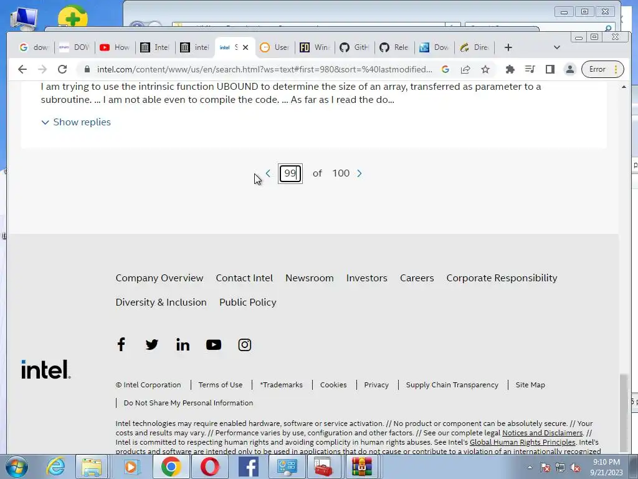The height and width of the screenshot is (479, 638).
Task: Open Do Not Share My Personal Information
Action: (x=188, y=403)
